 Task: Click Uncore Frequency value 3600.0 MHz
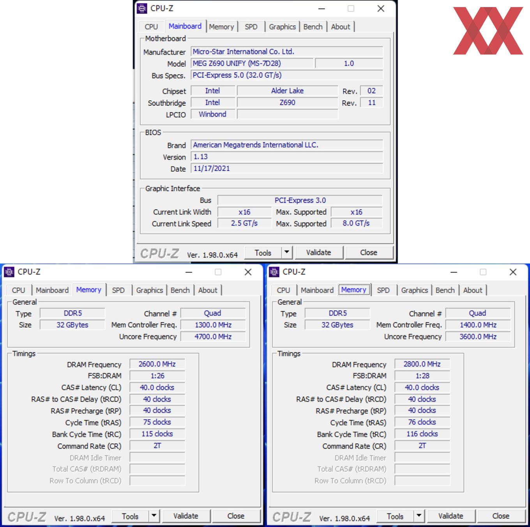[478, 336]
